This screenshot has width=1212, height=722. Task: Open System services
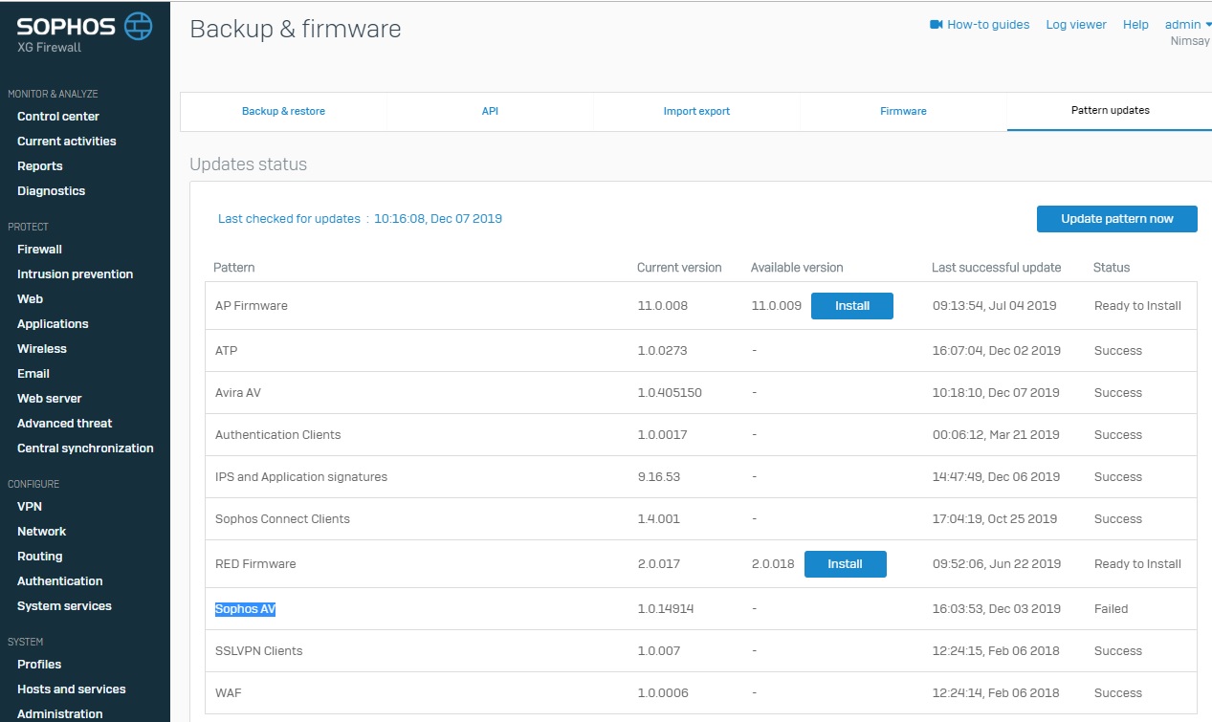(x=64, y=606)
